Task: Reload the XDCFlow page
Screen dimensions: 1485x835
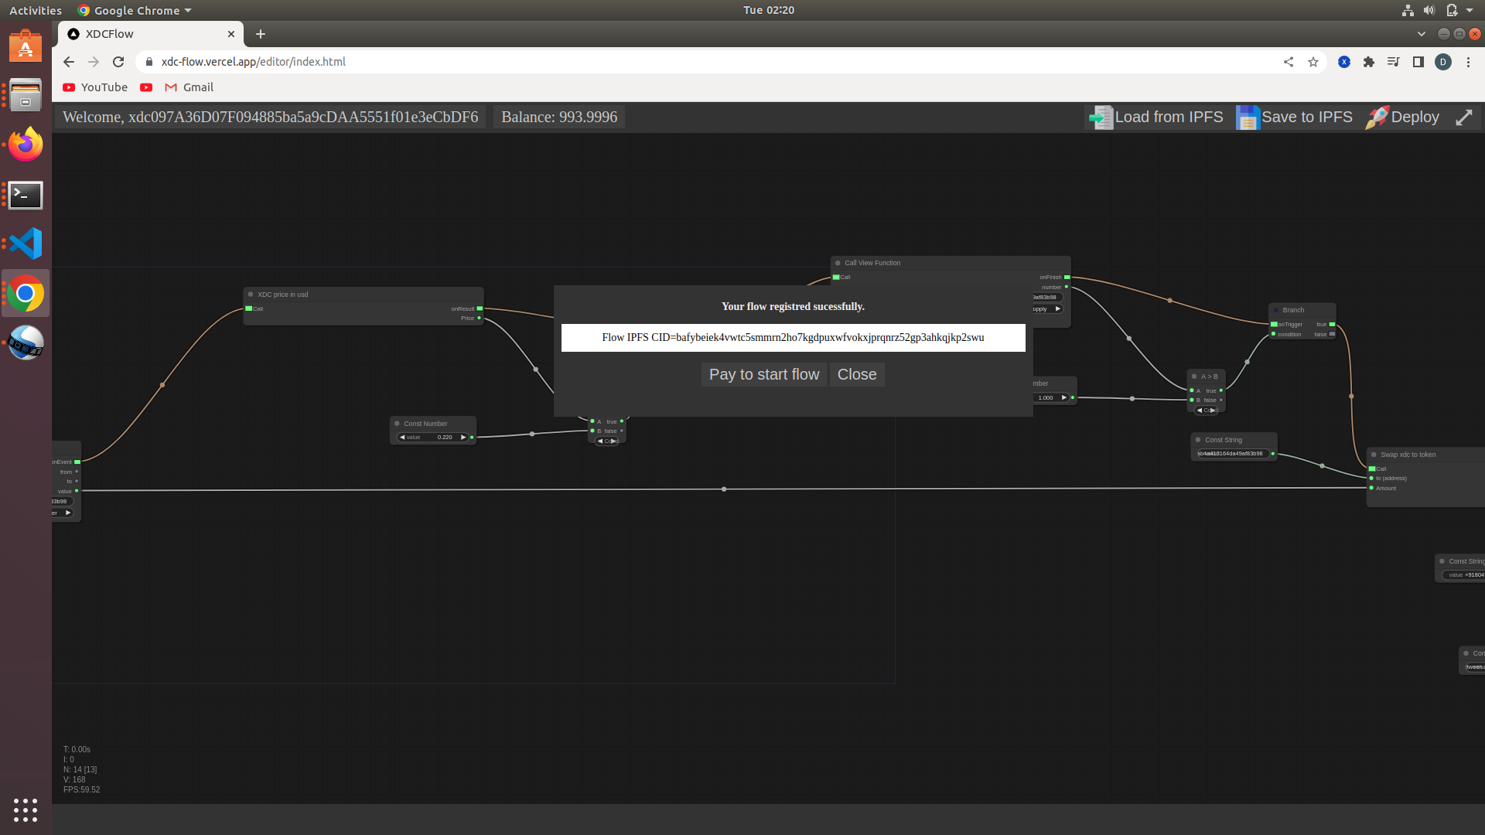Action: click(x=118, y=62)
